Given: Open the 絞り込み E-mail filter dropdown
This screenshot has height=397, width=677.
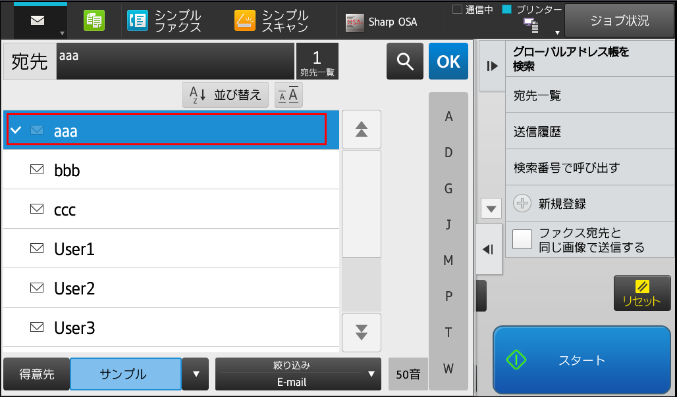Looking at the screenshot, I should pos(298,374).
